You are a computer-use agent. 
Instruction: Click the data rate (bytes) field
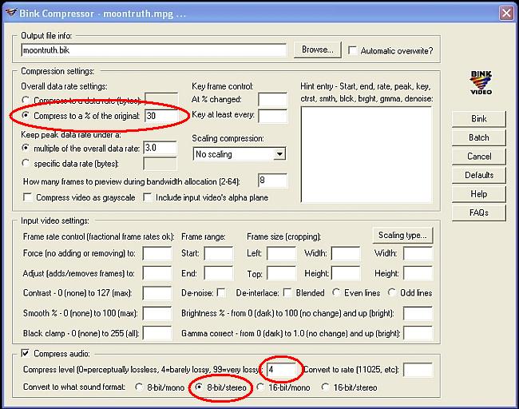click(x=161, y=99)
